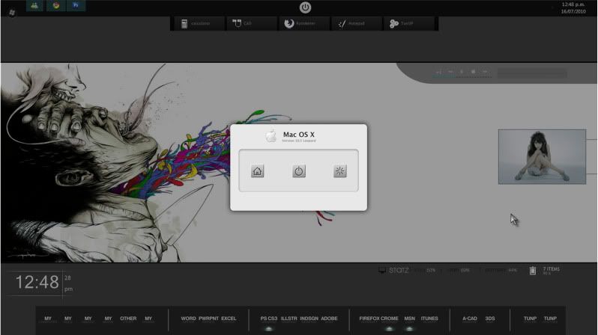Launch the Notepad pencil icon in the top launcher
Image resolution: width=598 pixels, height=335 pixels.
[342, 24]
